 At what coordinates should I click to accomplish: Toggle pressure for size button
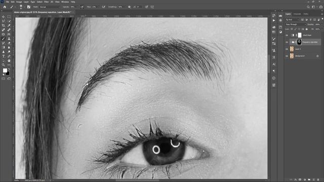click(146, 7)
